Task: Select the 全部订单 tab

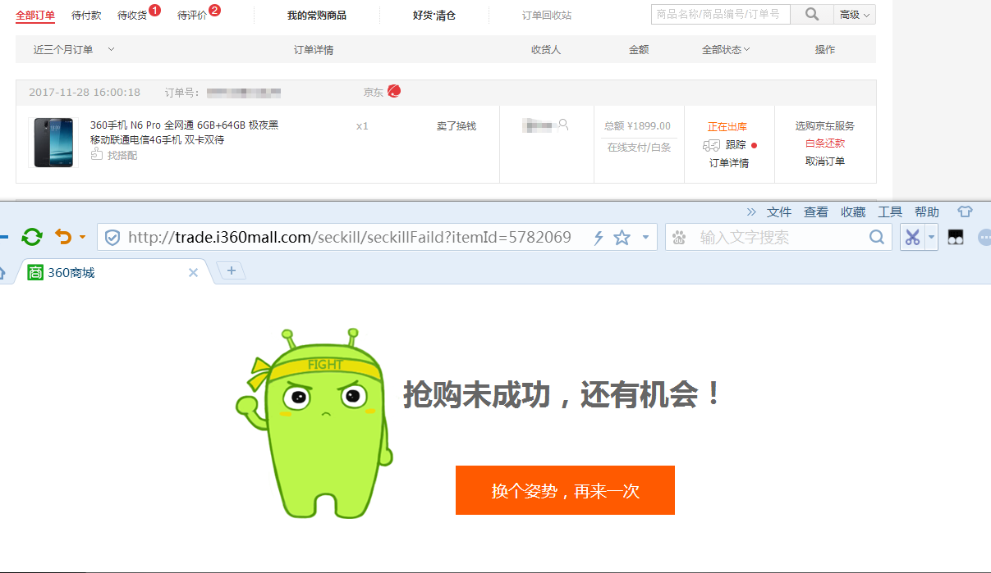Action: [x=35, y=15]
